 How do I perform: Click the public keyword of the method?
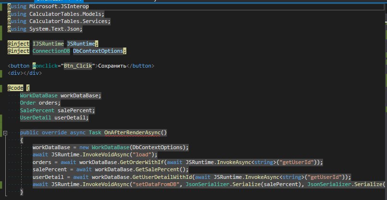point(29,133)
